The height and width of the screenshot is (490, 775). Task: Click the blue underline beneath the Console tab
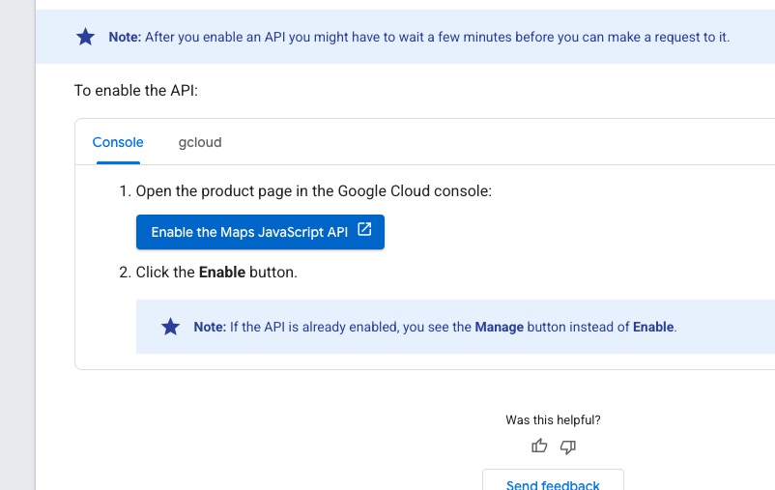(x=118, y=162)
